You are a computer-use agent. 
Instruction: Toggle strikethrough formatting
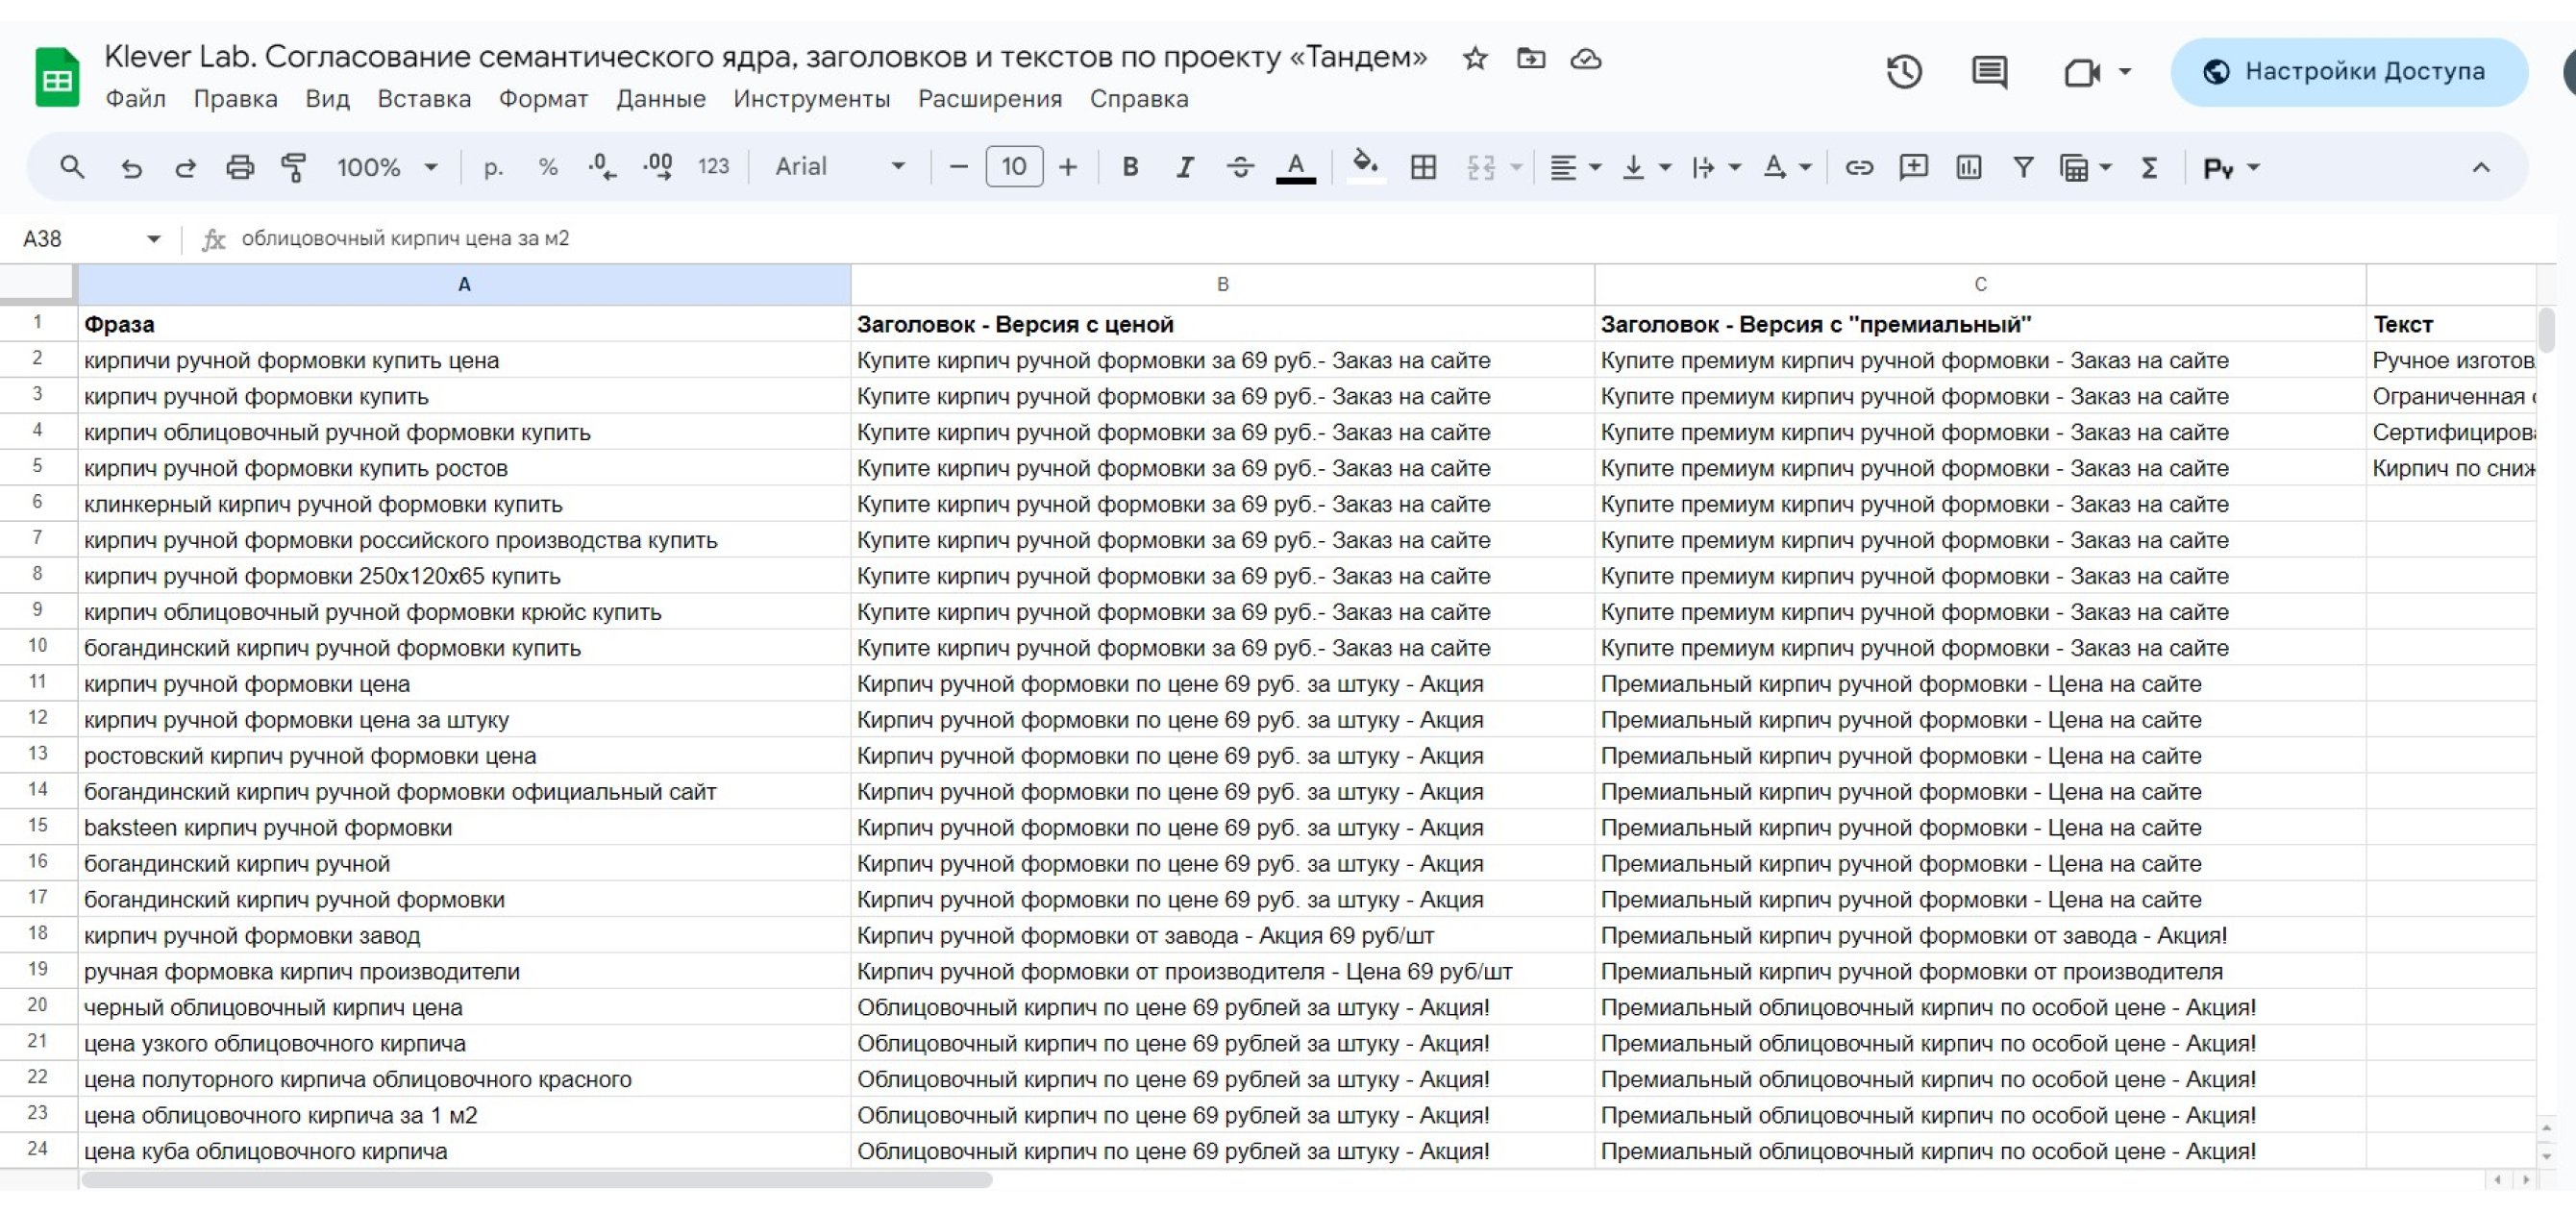[1240, 167]
